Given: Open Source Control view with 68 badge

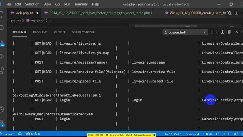Looking at the screenshot, I should (2, 43).
